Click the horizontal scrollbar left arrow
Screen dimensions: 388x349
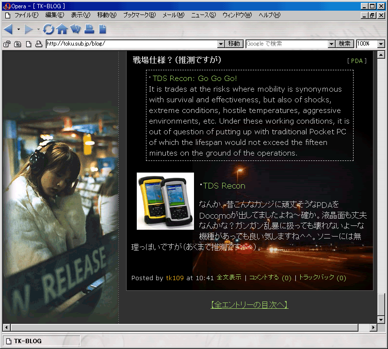pyautogui.click(x=7, y=328)
